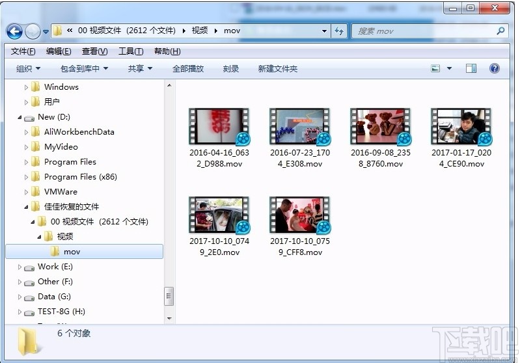The width and height of the screenshot is (520, 363).
Task: Refresh the mov folder view
Action: click(339, 31)
